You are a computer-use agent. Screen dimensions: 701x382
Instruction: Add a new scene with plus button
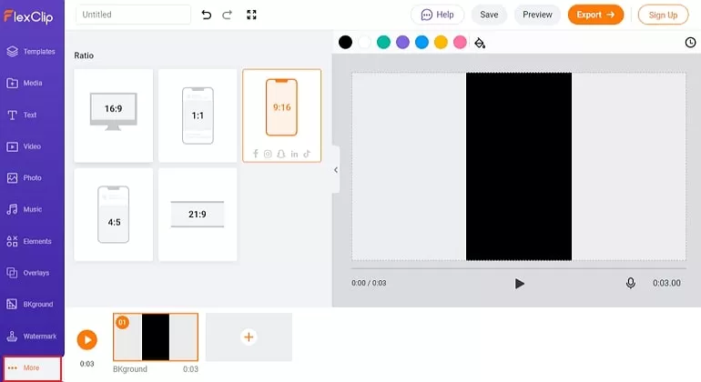[x=249, y=337]
